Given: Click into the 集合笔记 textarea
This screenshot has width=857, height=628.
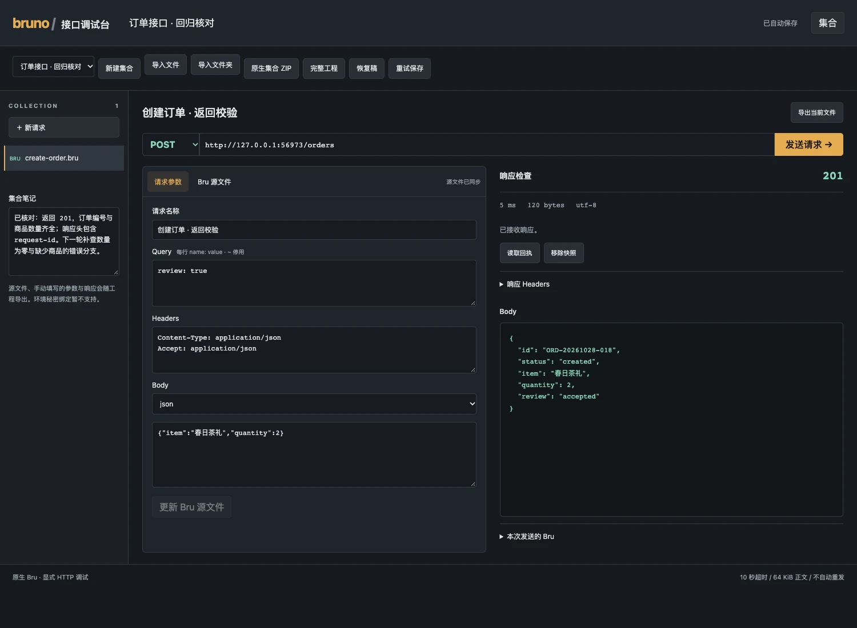Looking at the screenshot, I should tap(64, 241).
